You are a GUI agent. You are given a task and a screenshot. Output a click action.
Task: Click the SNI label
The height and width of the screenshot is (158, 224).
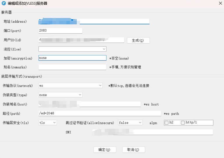[68, 132]
